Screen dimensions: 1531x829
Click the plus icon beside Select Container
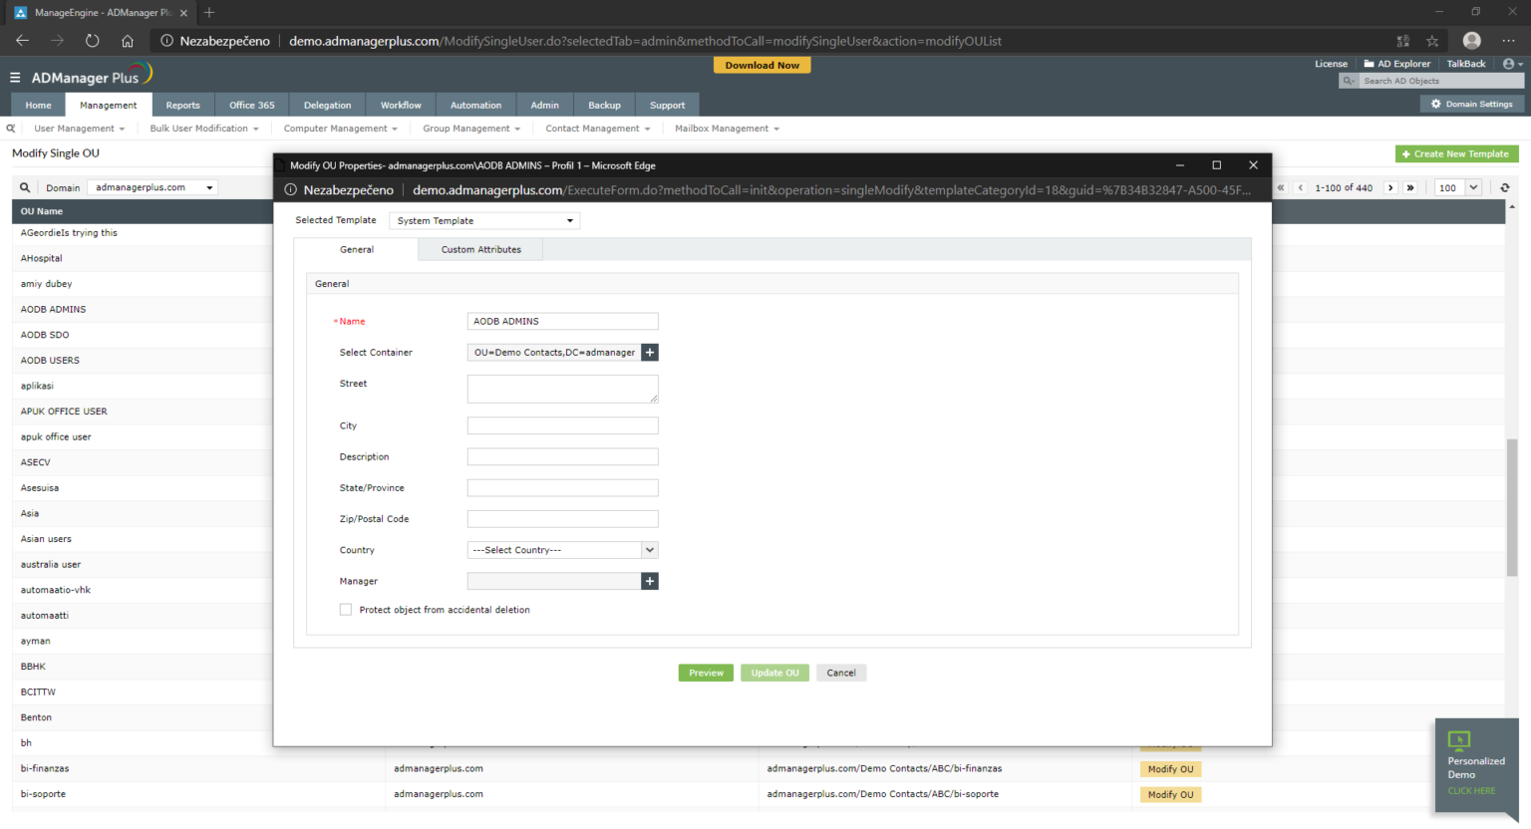tap(650, 353)
